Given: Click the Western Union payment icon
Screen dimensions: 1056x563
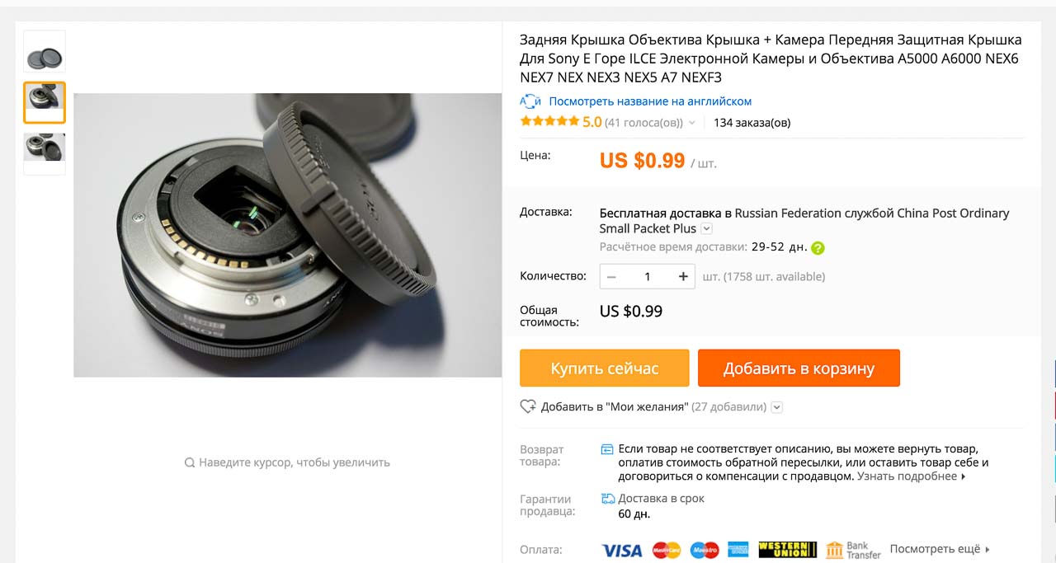Looking at the screenshot, I should pos(787,550).
